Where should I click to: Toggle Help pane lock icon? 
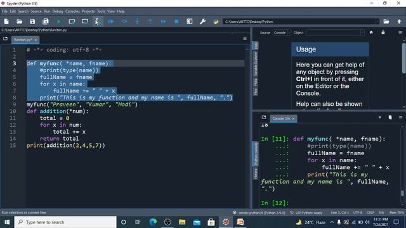[x=383, y=32]
